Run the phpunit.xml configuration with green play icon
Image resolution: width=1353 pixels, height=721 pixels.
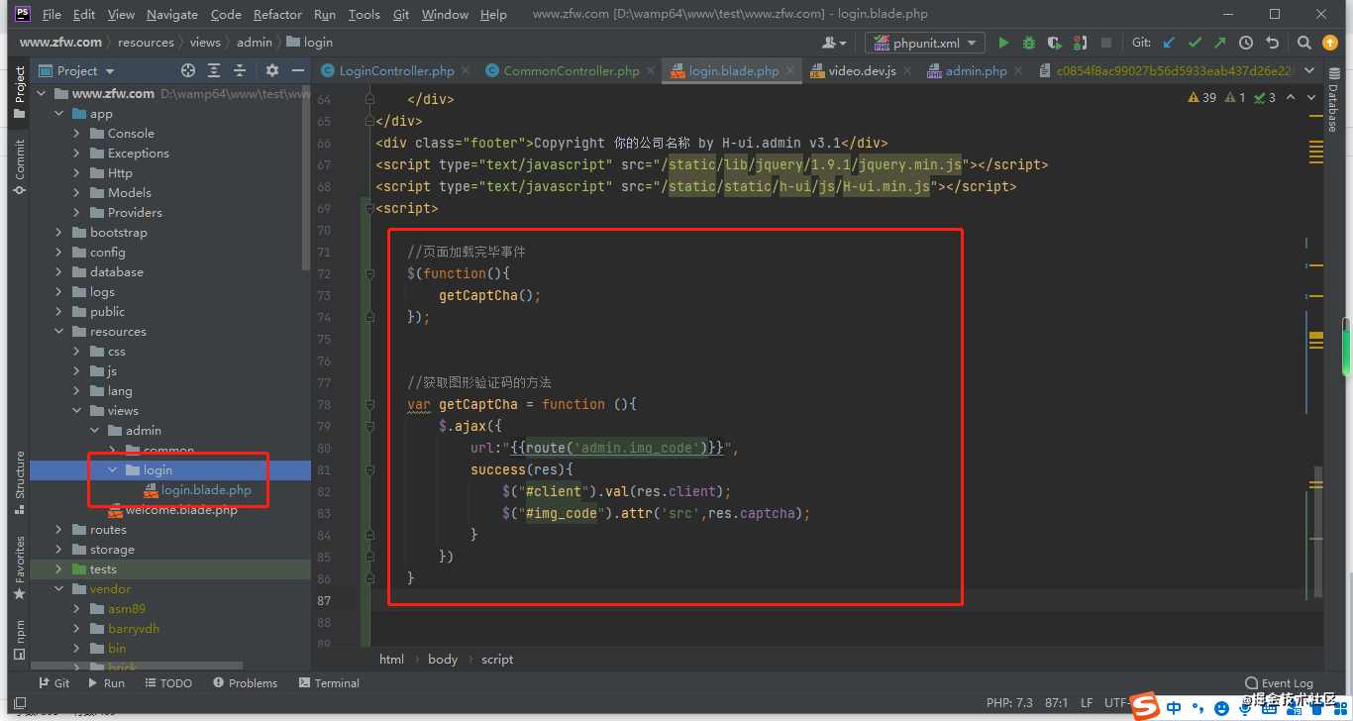pos(1002,42)
